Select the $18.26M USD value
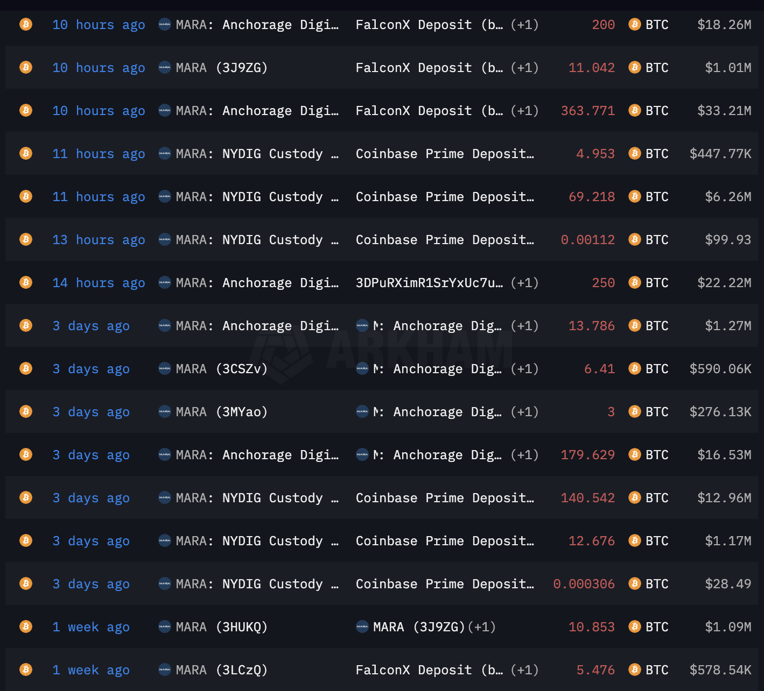Screen dimensions: 764x691 725,24
